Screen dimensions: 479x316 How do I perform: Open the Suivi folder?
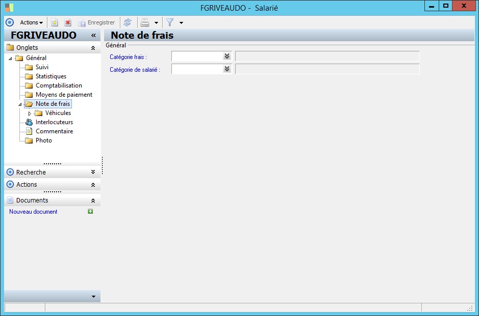click(42, 67)
